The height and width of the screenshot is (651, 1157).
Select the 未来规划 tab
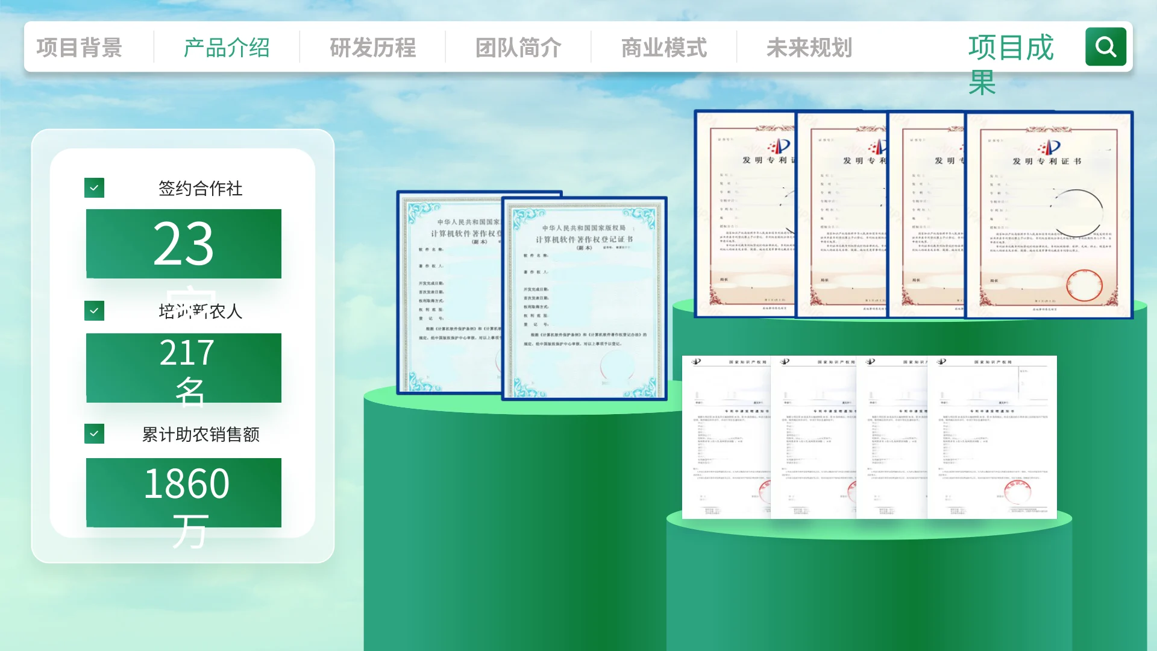click(809, 48)
